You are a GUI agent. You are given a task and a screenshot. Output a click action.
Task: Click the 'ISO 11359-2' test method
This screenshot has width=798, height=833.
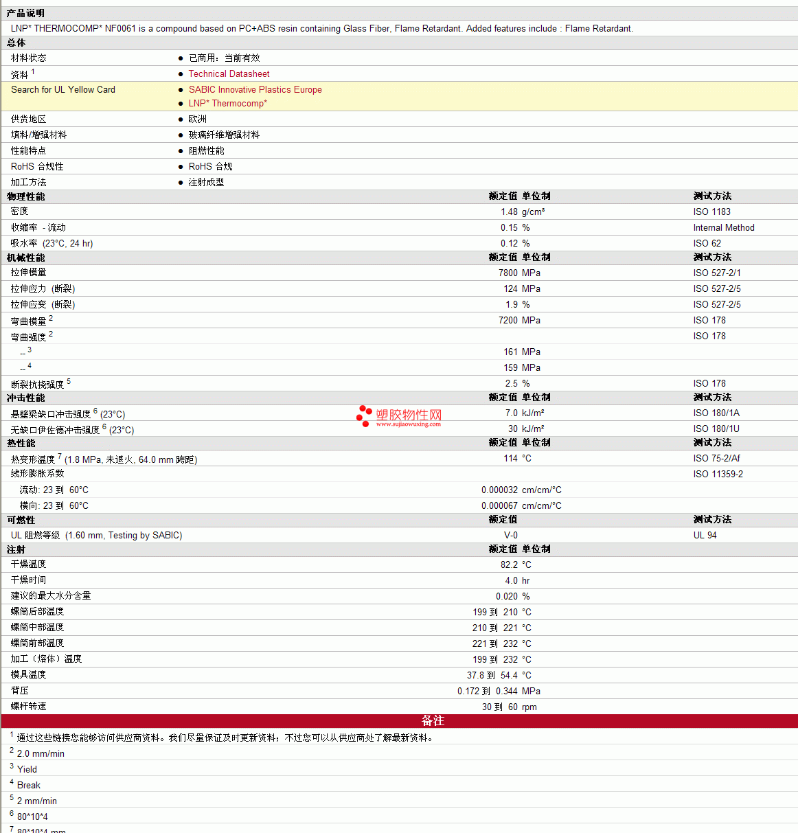718,475
